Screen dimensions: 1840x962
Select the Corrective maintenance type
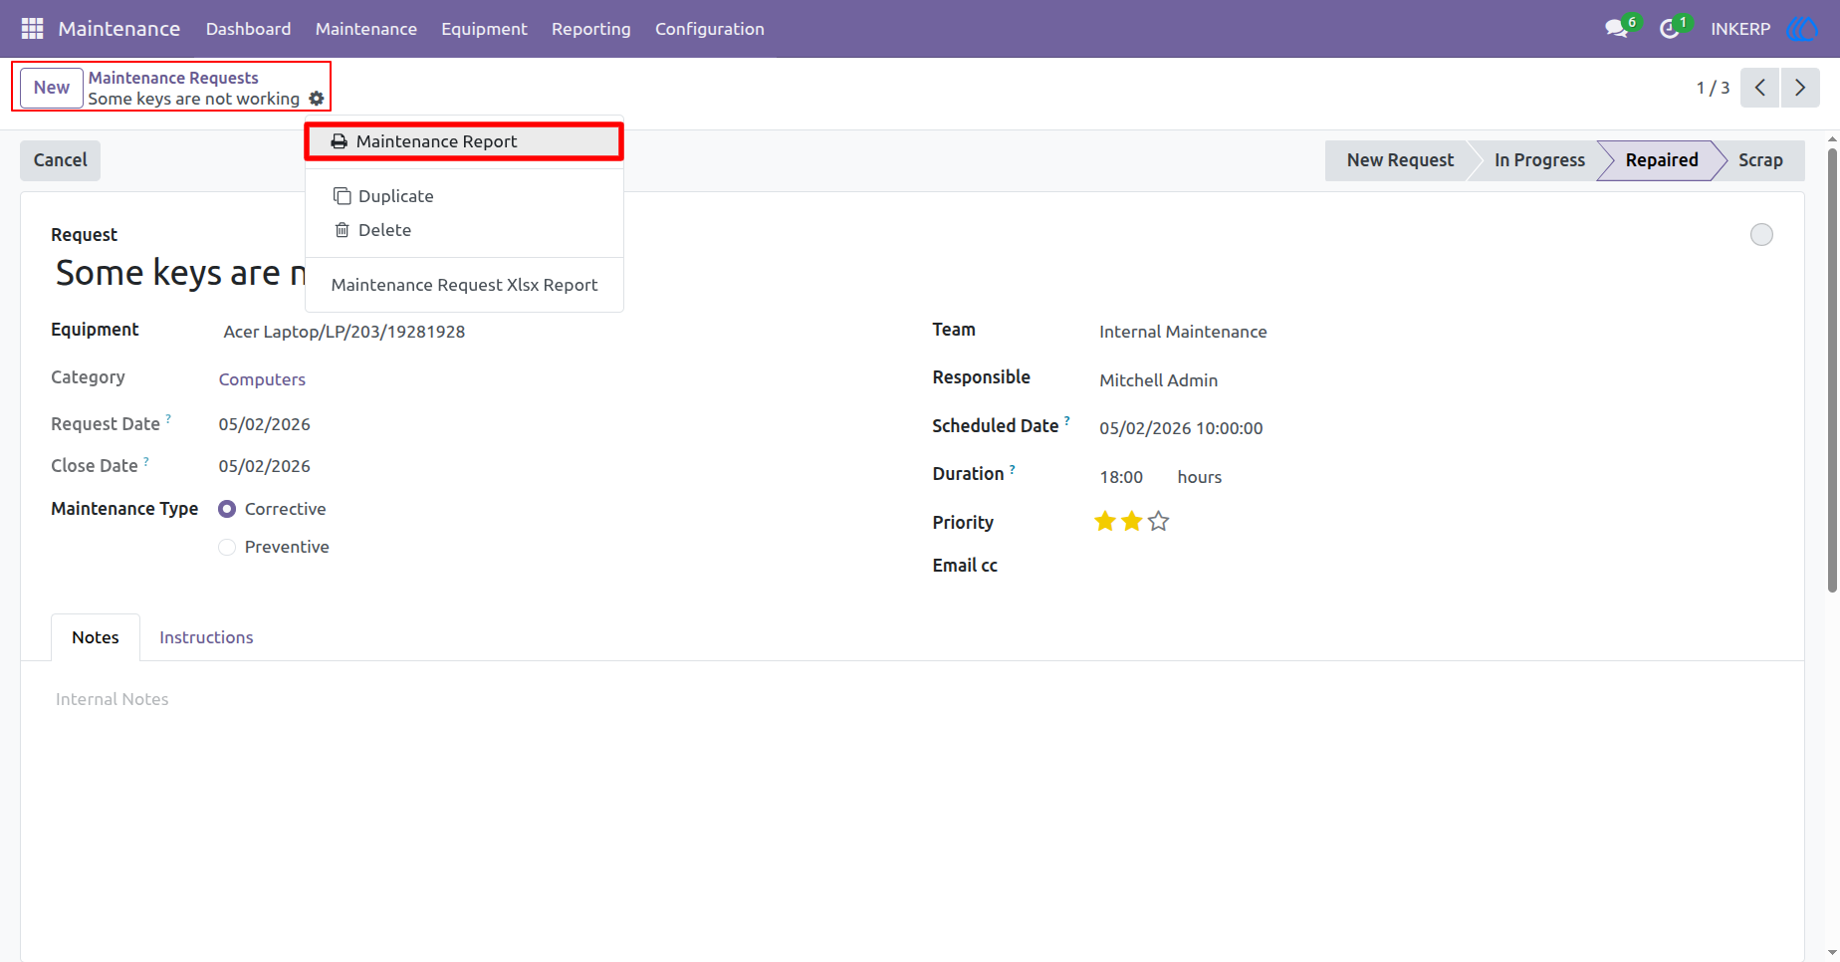227,509
